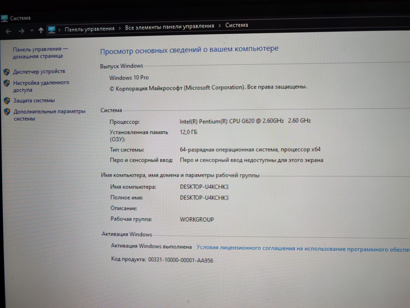The width and height of the screenshot is (410, 308).
Task: Click the Forward navigation arrow
Action: 21,31
